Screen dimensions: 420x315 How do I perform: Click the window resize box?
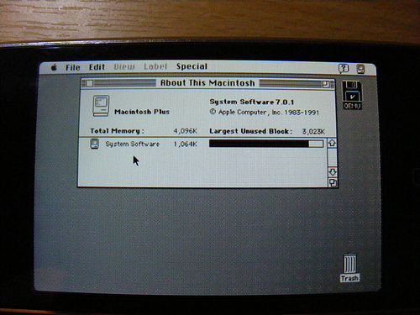tap(333, 182)
